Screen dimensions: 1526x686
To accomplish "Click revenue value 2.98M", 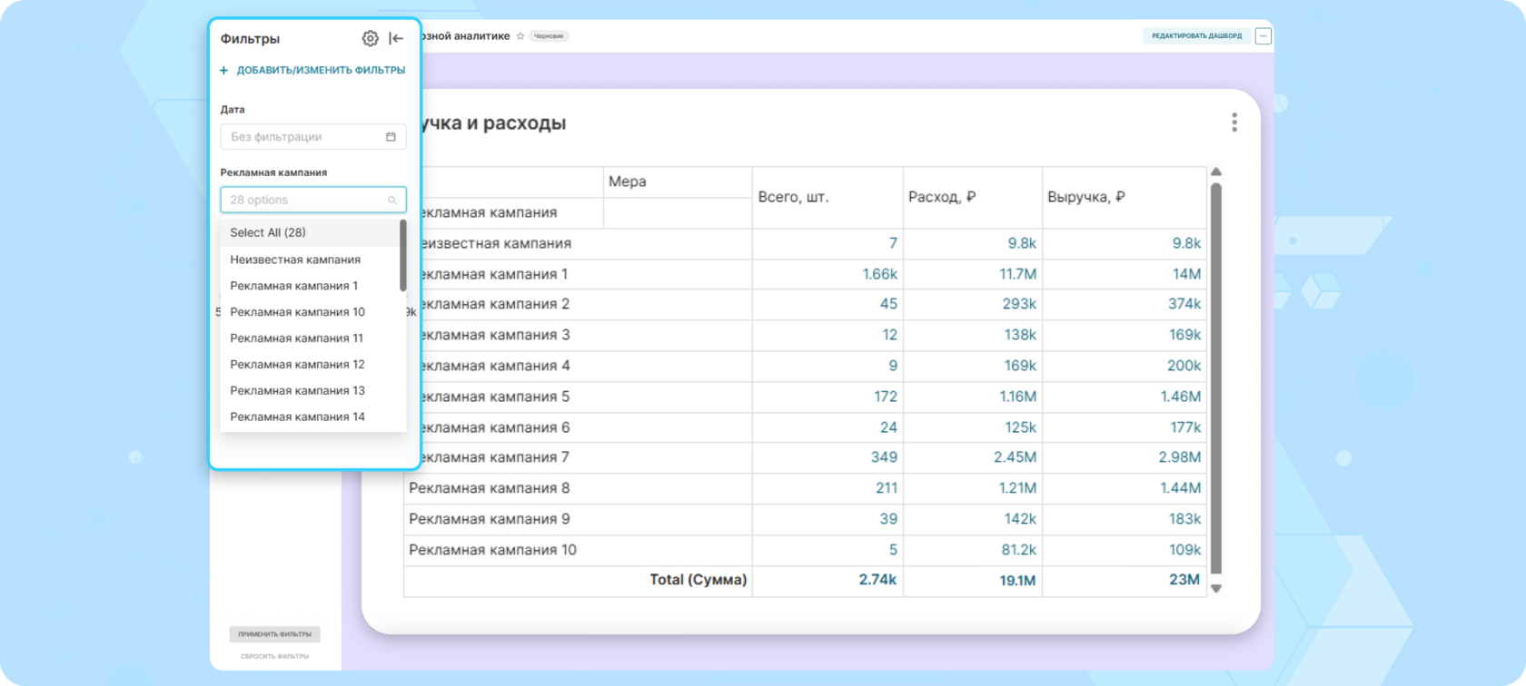I will point(1180,457).
